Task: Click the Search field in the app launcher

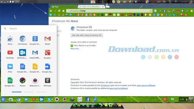Action: click(x=29, y=28)
